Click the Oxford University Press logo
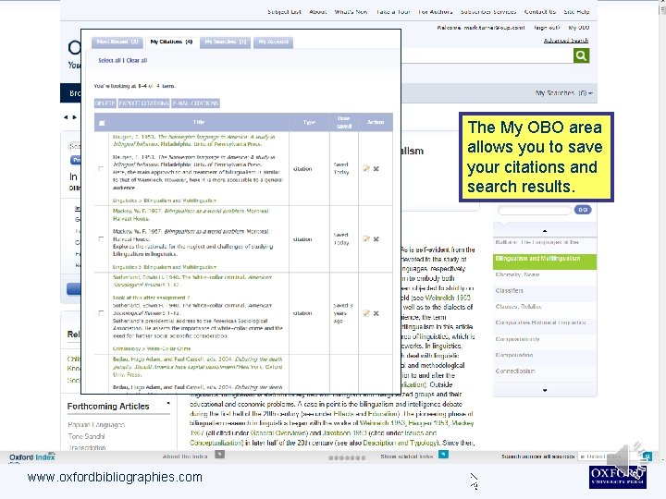The width and height of the screenshot is (666, 499). [x=618, y=478]
